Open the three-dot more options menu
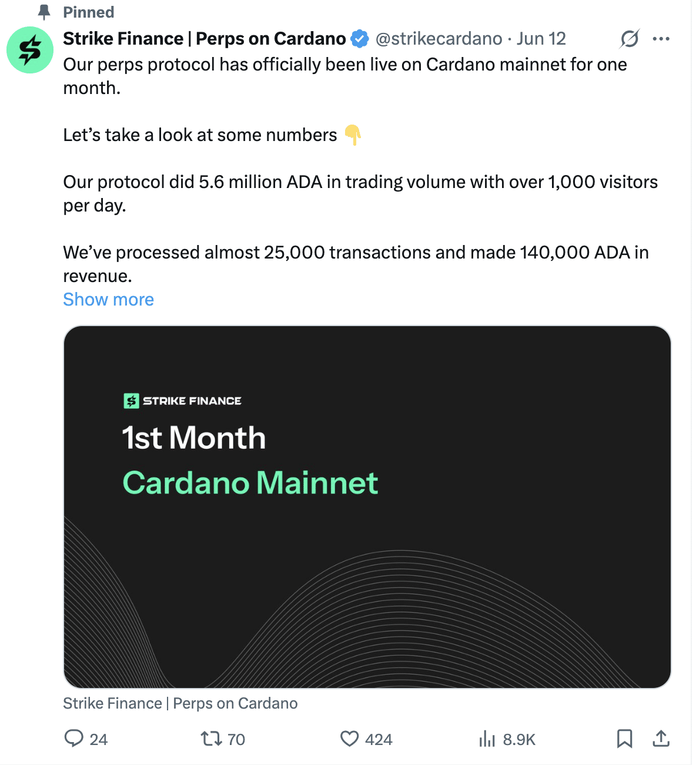Image resolution: width=696 pixels, height=765 pixels. pos(661,39)
